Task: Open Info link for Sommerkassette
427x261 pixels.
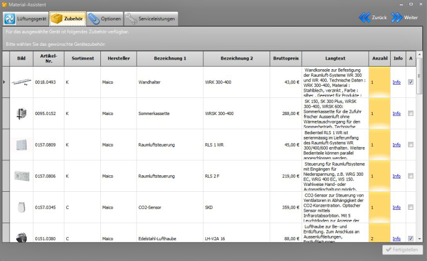Action: pyautogui.click(x=397, y=113)
